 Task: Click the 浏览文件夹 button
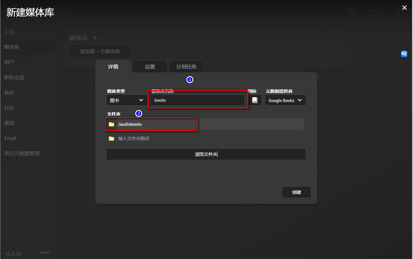206,154
